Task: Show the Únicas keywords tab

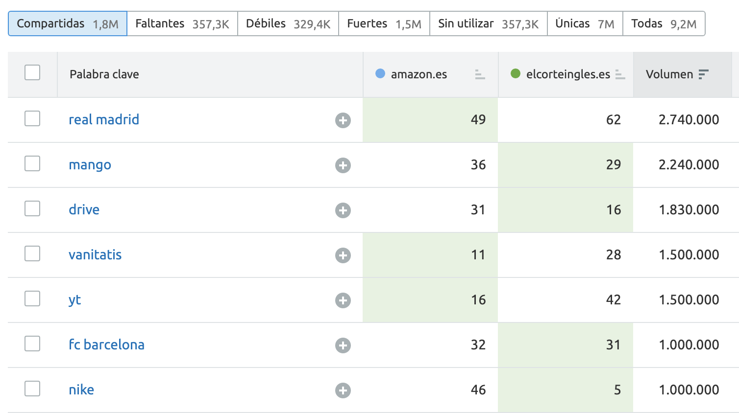Action: click(585, 23)
